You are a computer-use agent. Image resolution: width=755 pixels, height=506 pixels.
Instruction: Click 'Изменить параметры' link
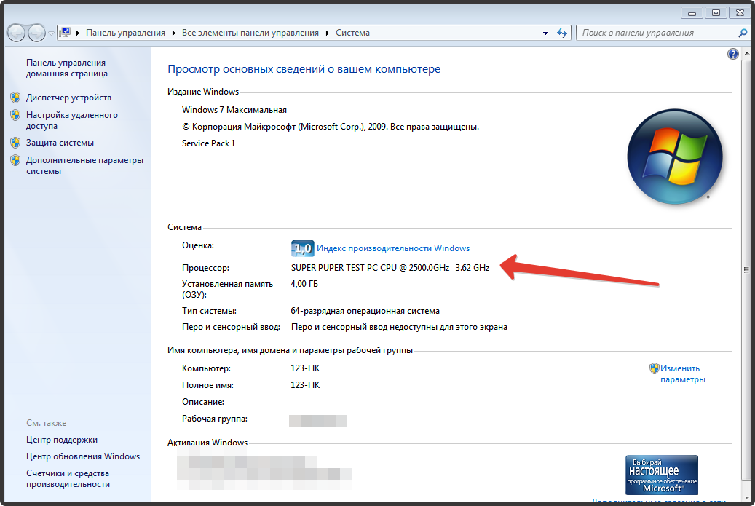pos(682,373)
